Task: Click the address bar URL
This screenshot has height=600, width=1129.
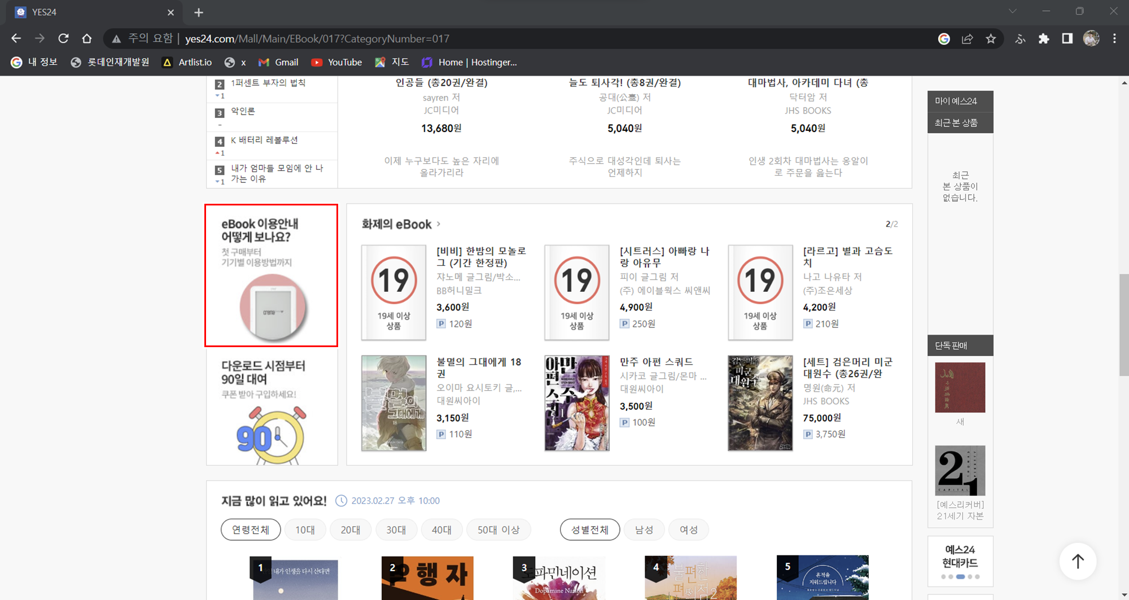Action: pyautogui.click(x=317, y=38)
